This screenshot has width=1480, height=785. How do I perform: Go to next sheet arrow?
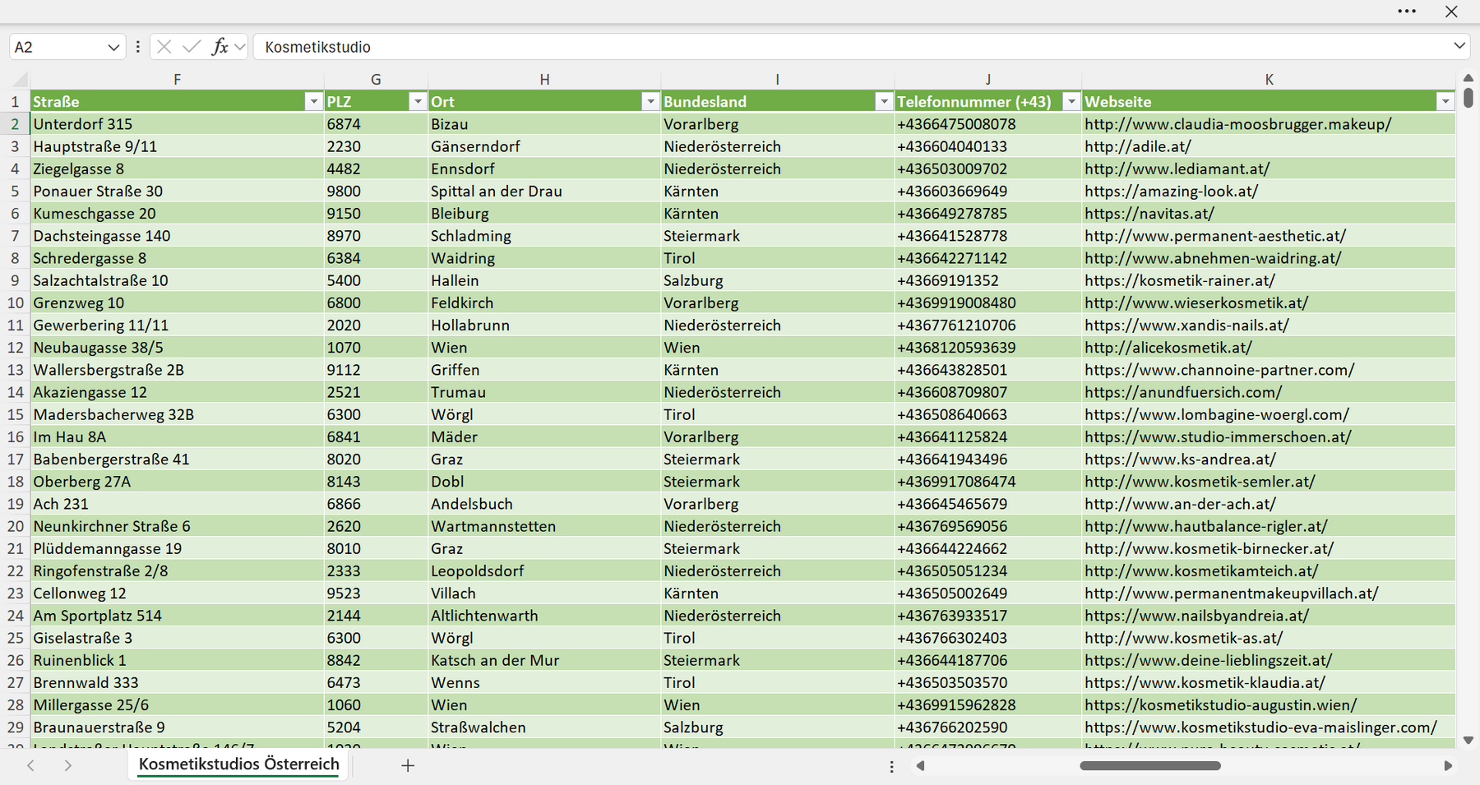click(x=68, y=765)
